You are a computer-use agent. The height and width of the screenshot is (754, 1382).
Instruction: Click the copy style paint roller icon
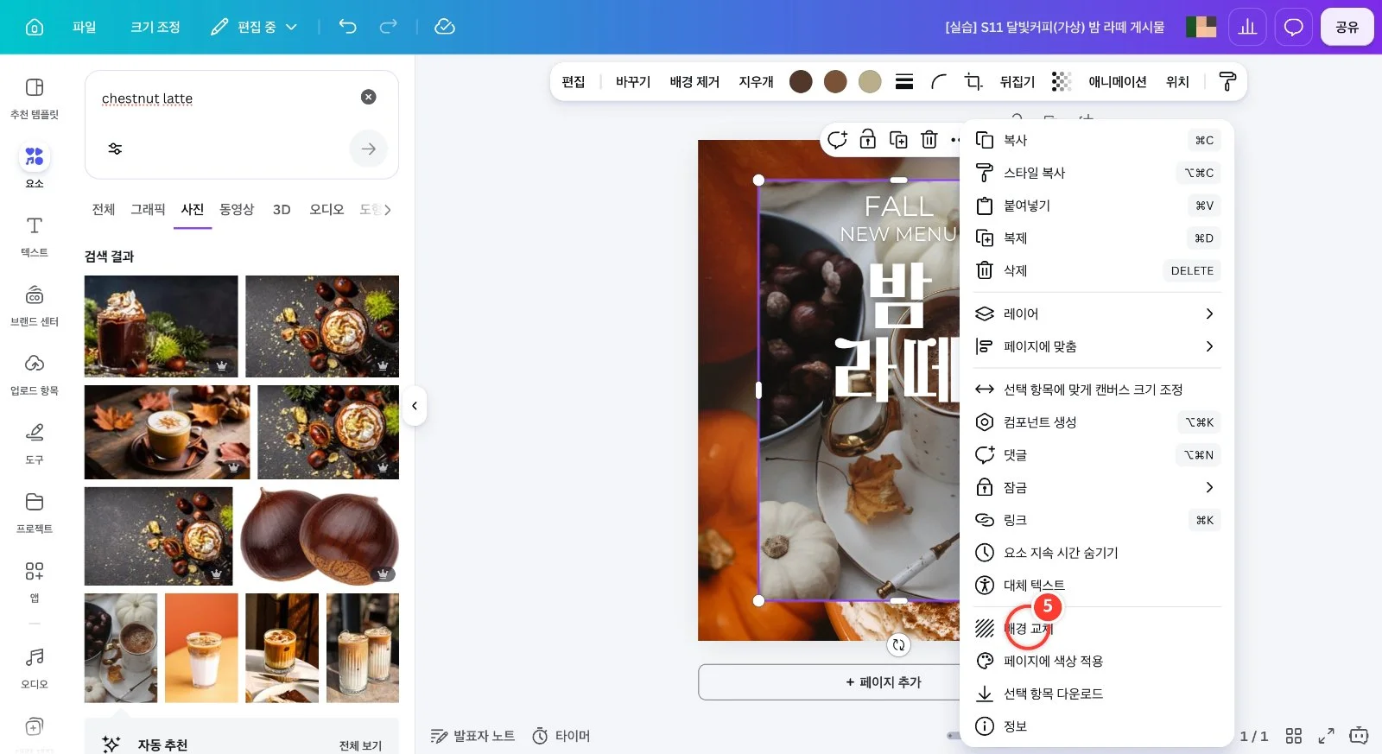pyautogui.click(x=1227, y=81)
